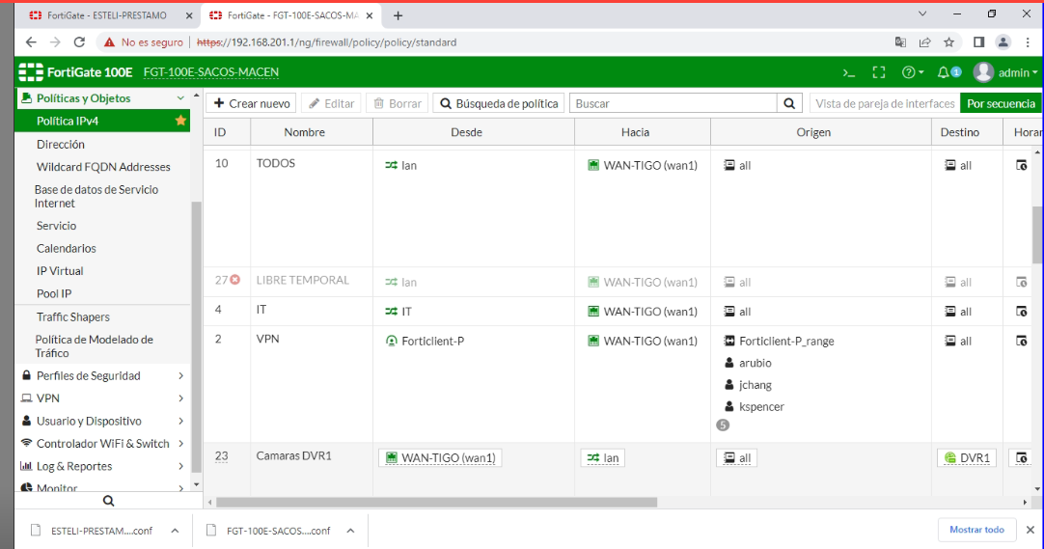Click the disabled status icon on policy 27
This screenshot has height=549, width=1044.
234,281
